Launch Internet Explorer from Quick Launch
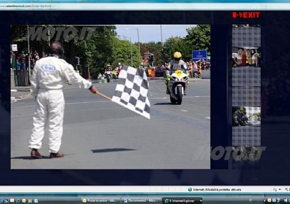This screenshot has width=290, height=204. (18, 201)
